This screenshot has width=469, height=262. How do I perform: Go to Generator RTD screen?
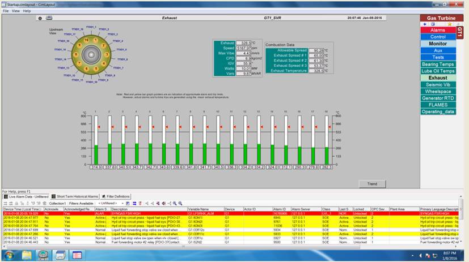[438, 98]
